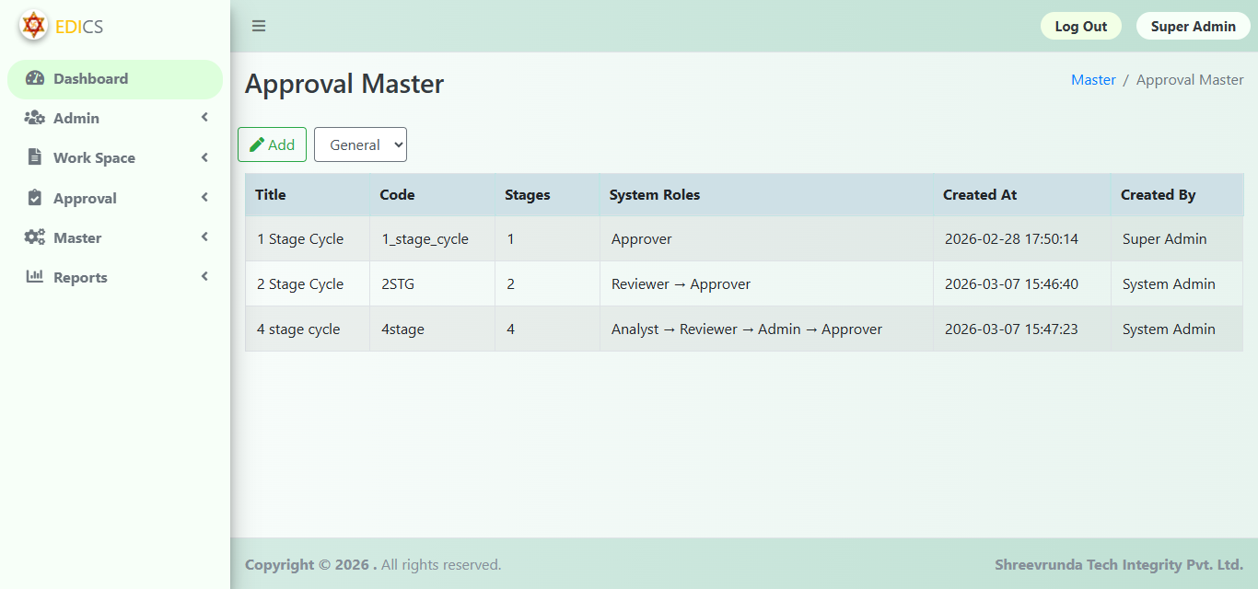Image resolution: width=1258 pixels, height=589 pixels.
Task: Click the Super Admin profile button
Action: click(x=1193, y=26)
